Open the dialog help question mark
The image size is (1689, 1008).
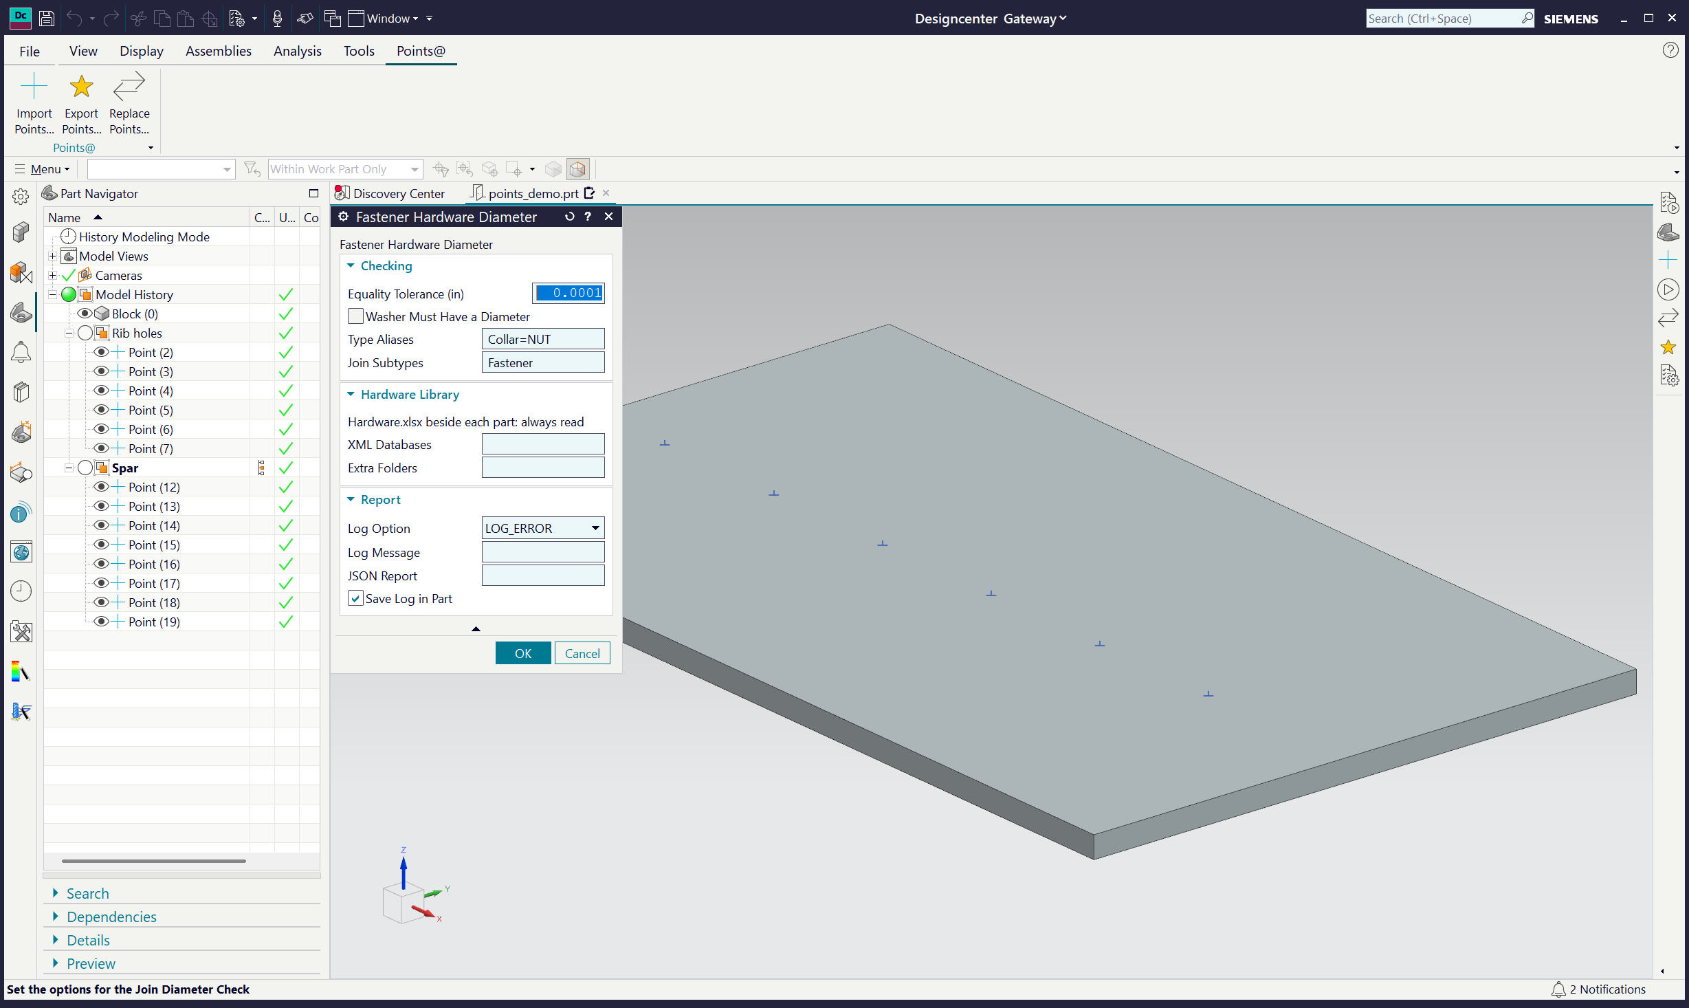[x=588, y=217]
